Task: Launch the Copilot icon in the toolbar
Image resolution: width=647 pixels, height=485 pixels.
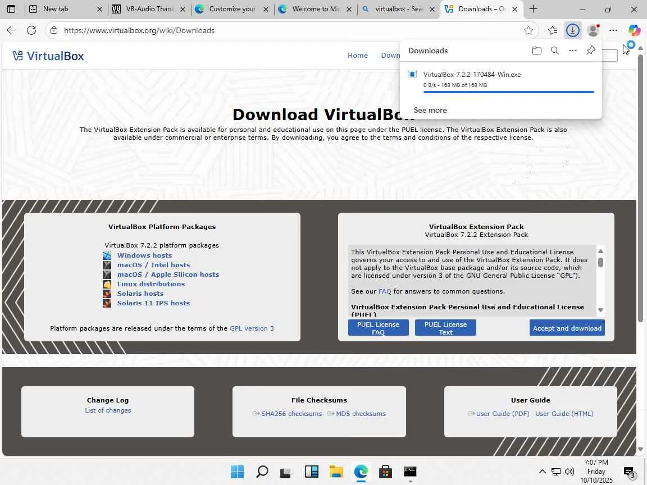Action: click(x=634, y=30)
